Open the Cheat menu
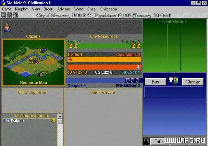This screenshot has width=208, height=146. point(92,9)
